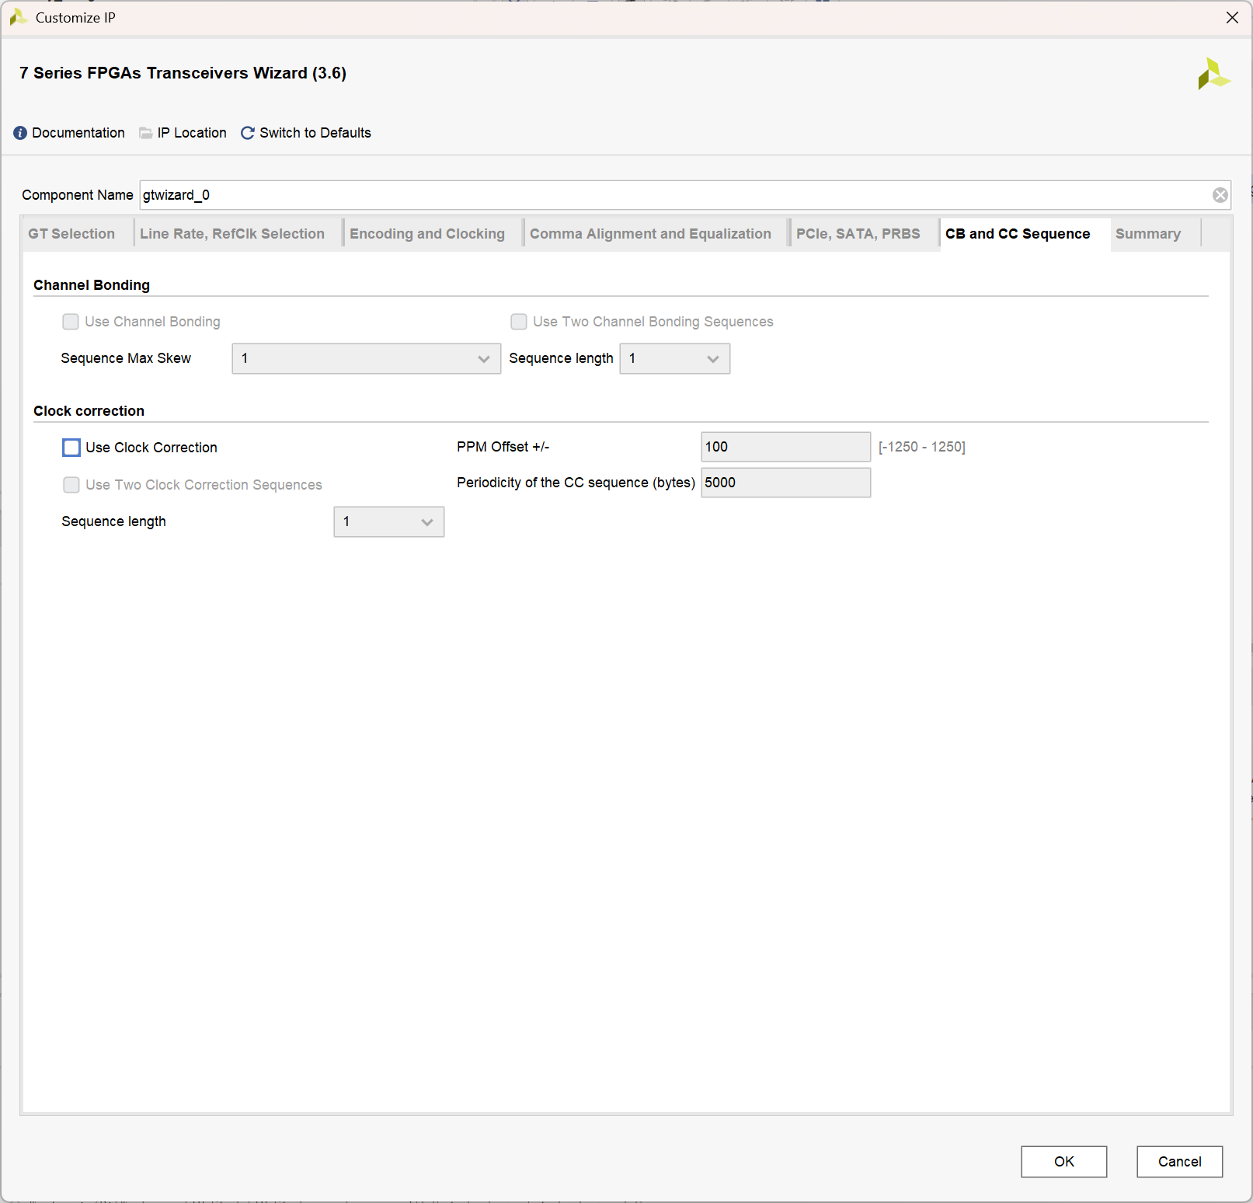The image size is (1253, 1203).
Task: Click the Cancel button
Action: pyautogui.click(x=1180, y=1162)
